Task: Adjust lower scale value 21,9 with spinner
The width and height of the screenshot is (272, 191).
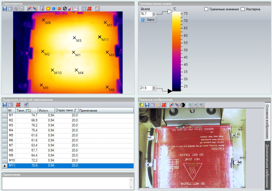Action: [154, 88]
